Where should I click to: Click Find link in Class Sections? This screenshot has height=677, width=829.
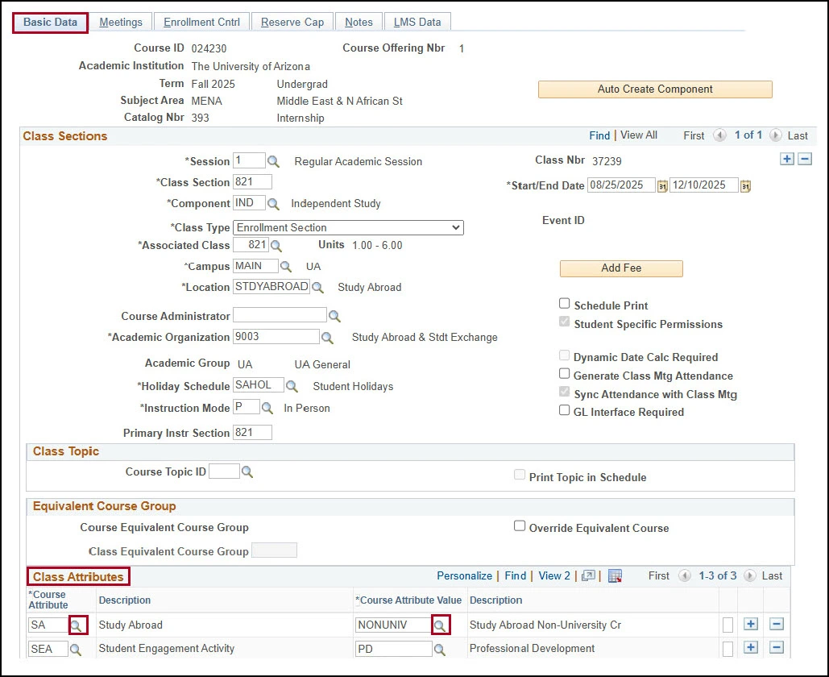click(599, 136)
